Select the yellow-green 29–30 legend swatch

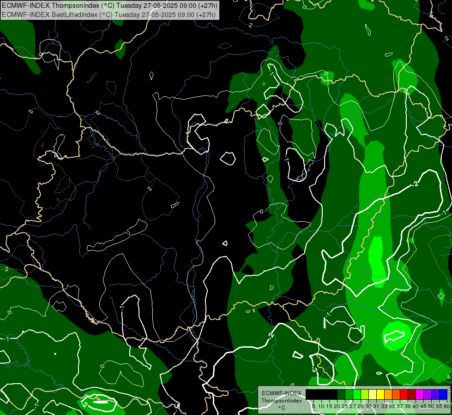365,394
